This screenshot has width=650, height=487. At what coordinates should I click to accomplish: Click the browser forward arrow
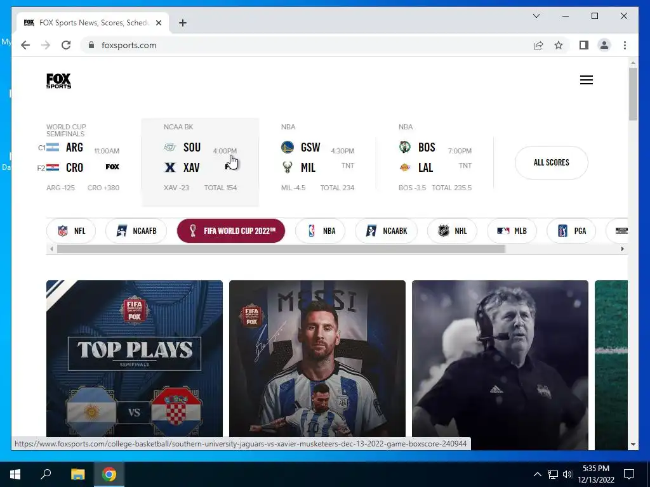click(x=46, y=45)
